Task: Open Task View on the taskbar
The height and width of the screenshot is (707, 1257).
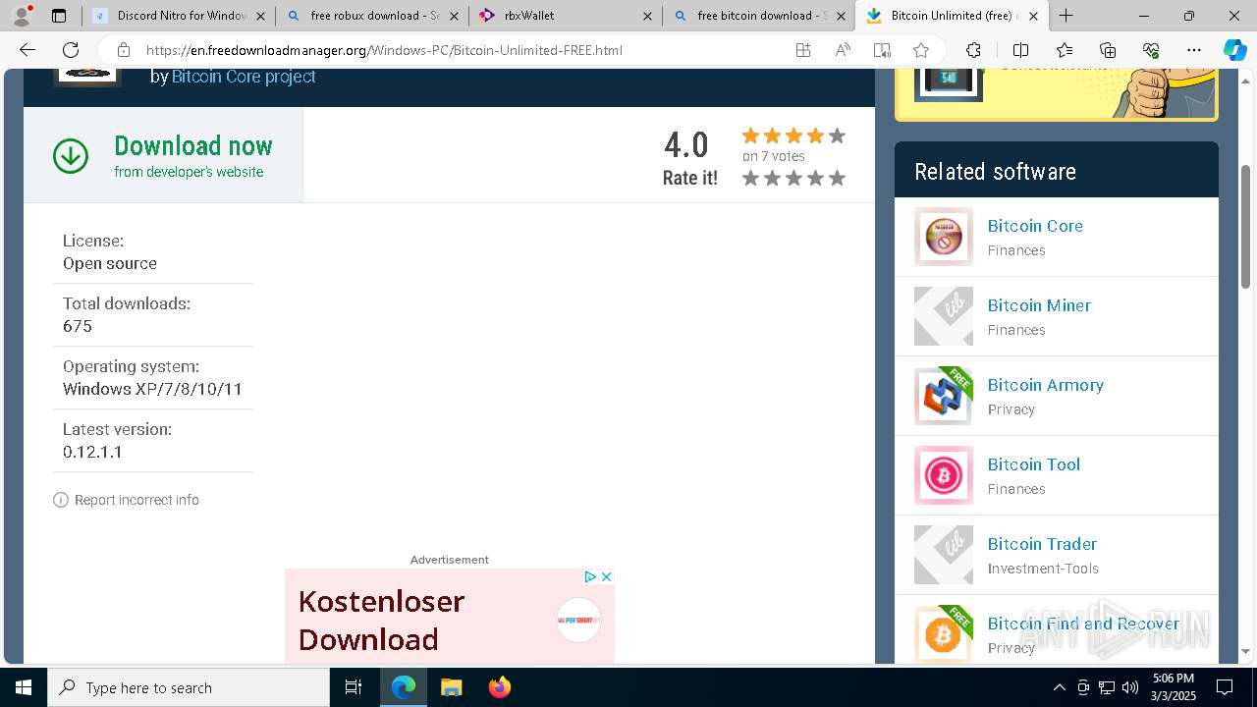Action: (354, 687)
